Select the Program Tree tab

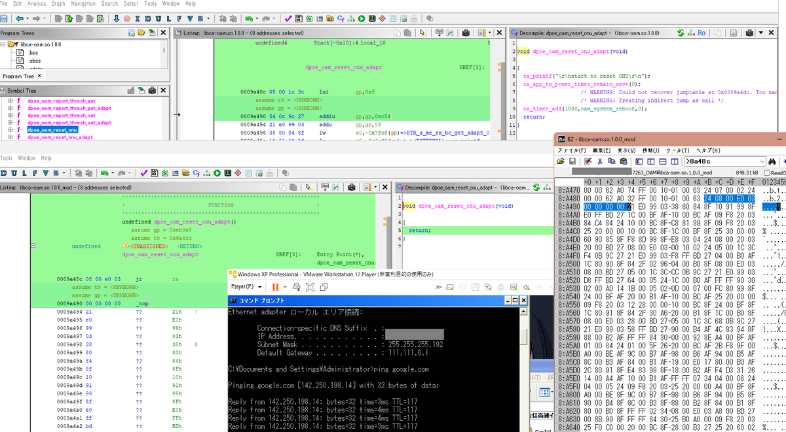[x=17, y=76]
